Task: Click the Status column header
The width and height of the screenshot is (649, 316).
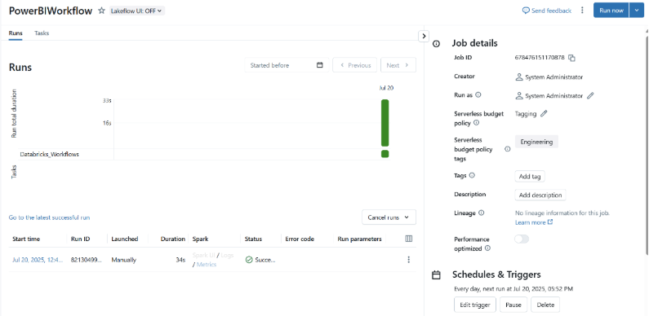Action: [x=253, y=239]
